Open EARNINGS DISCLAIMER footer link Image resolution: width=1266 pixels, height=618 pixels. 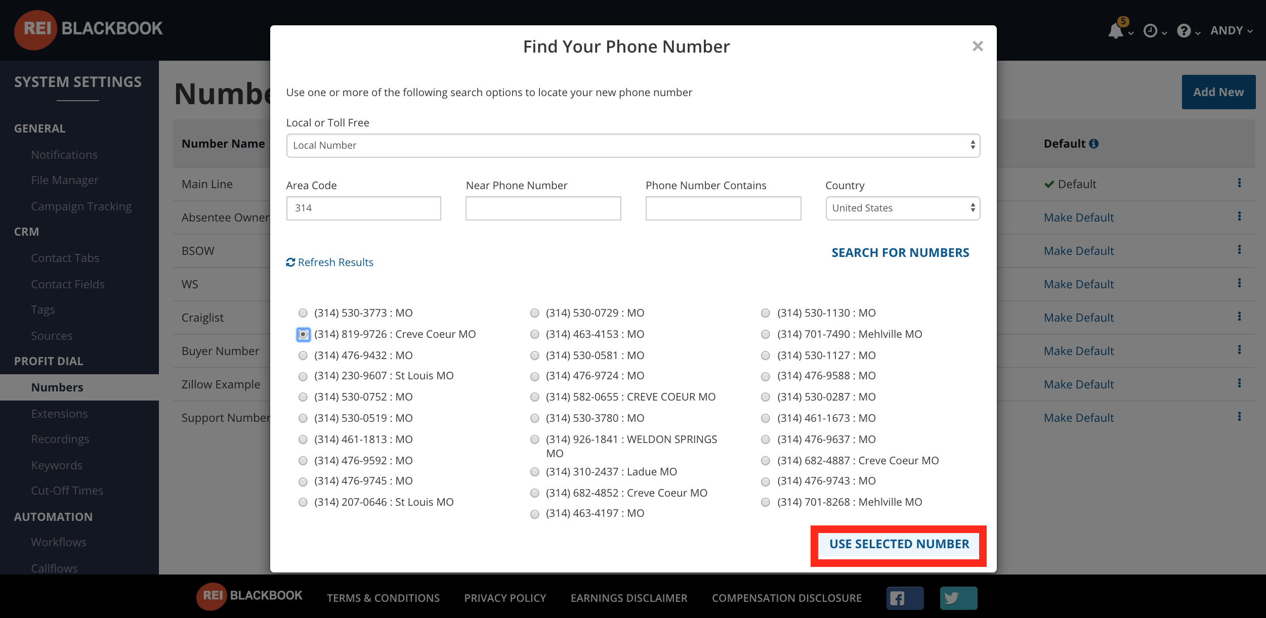pyautogui.click(x=629, y=598)
